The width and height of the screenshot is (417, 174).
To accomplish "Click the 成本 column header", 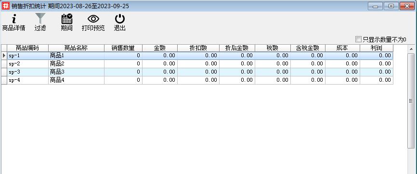I will click(x=342, y=48).
